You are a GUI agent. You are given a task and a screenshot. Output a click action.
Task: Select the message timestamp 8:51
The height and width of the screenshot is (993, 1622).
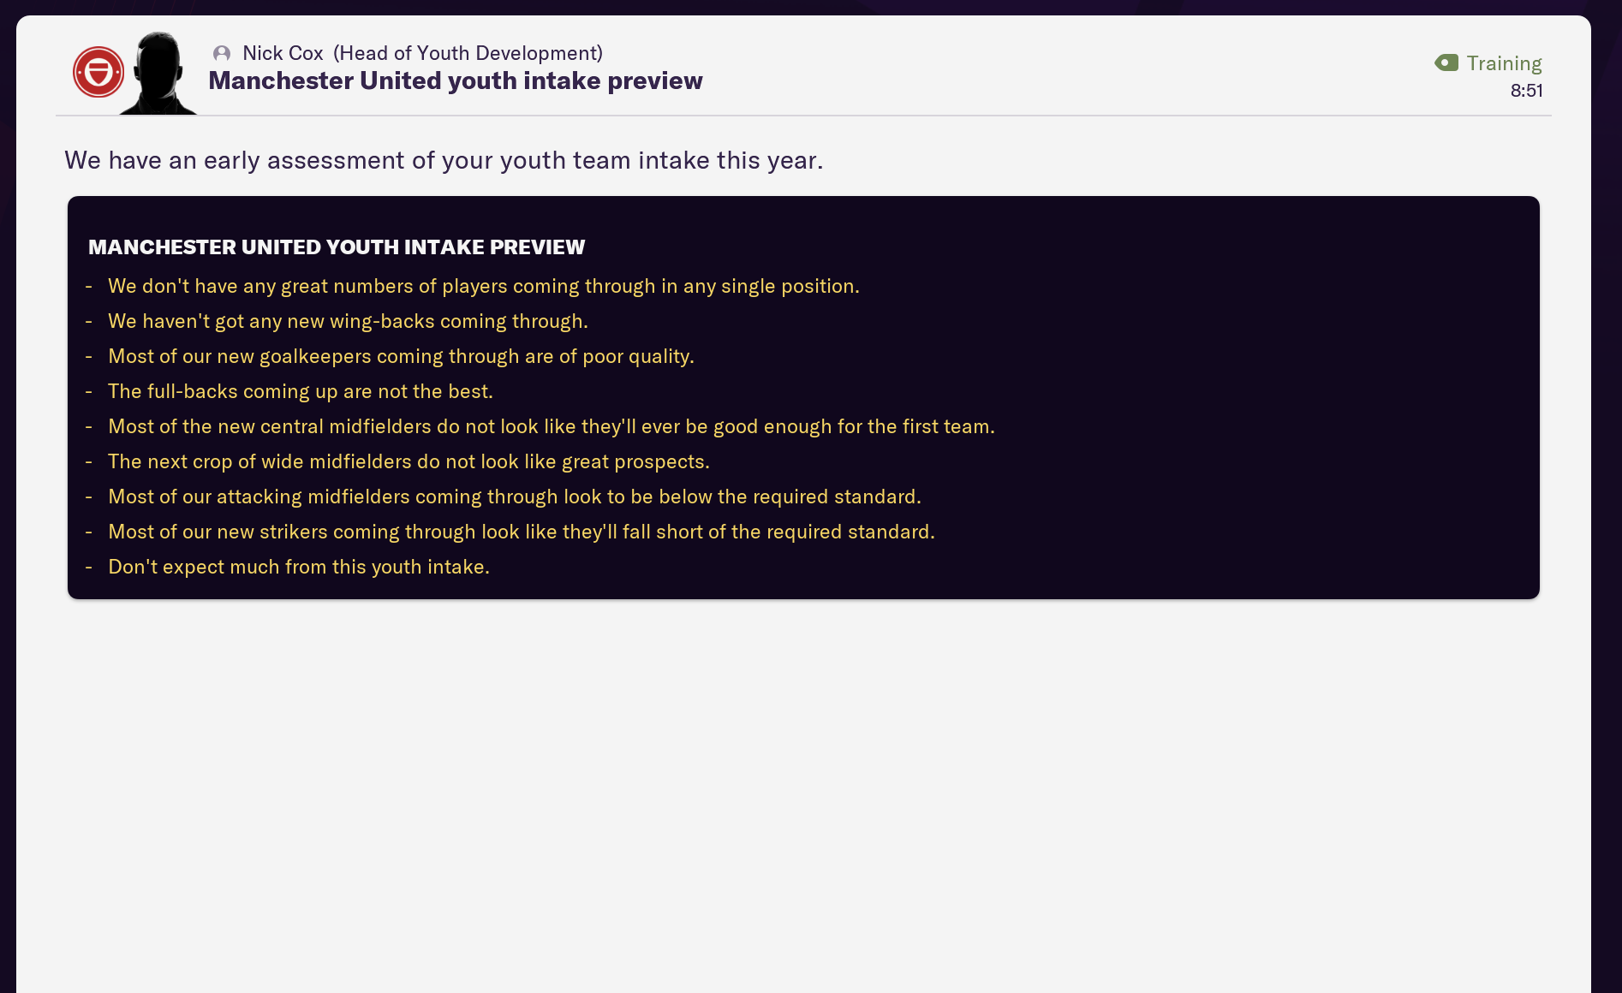click(1526, 90)
